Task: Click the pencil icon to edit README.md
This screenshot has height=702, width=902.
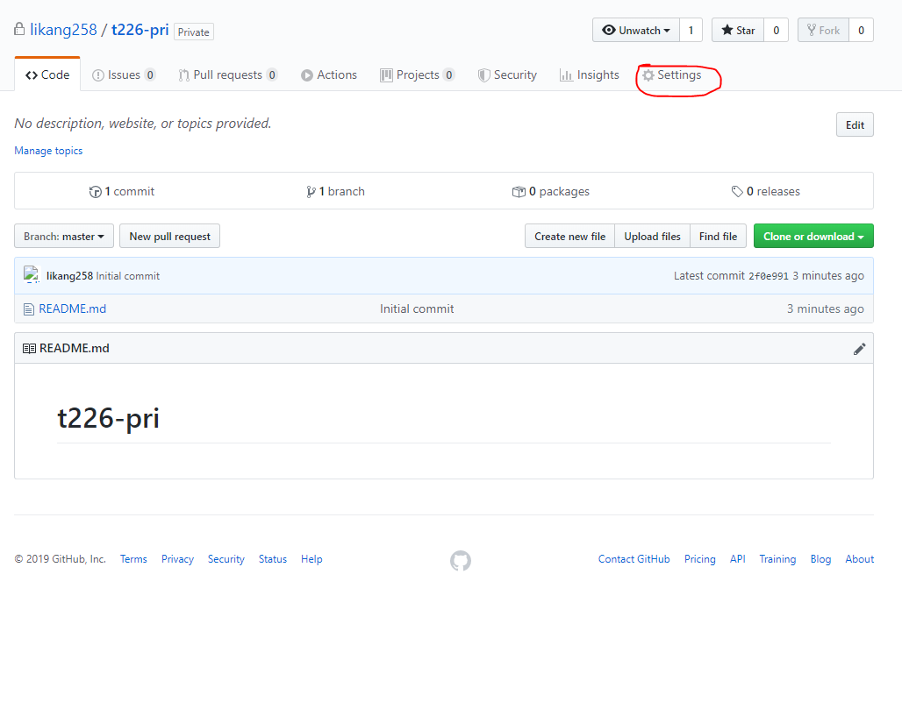Action: click(859, 349)
